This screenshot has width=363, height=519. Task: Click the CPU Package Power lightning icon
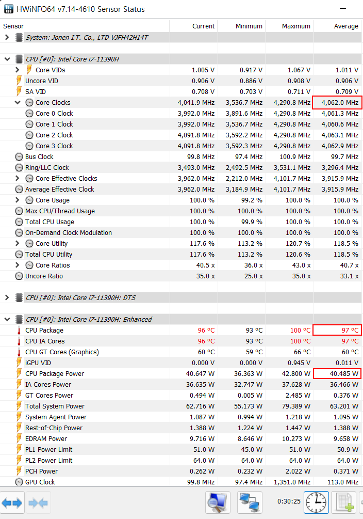click(x=19, y=374)
